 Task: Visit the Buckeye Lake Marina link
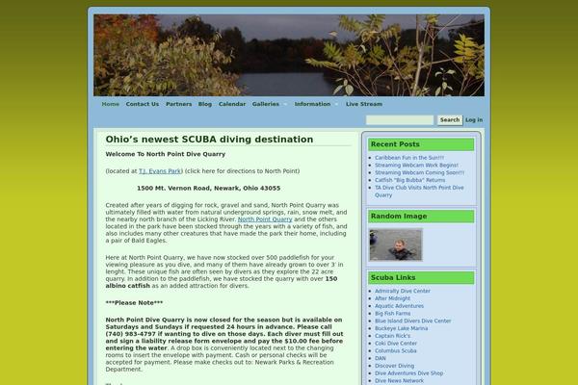402,328
